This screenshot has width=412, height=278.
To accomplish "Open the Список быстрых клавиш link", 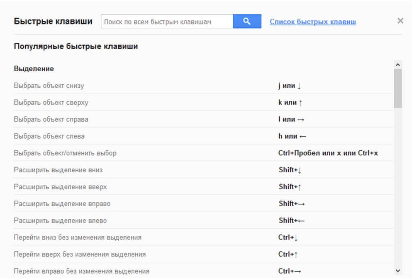I will click(312, 22).
